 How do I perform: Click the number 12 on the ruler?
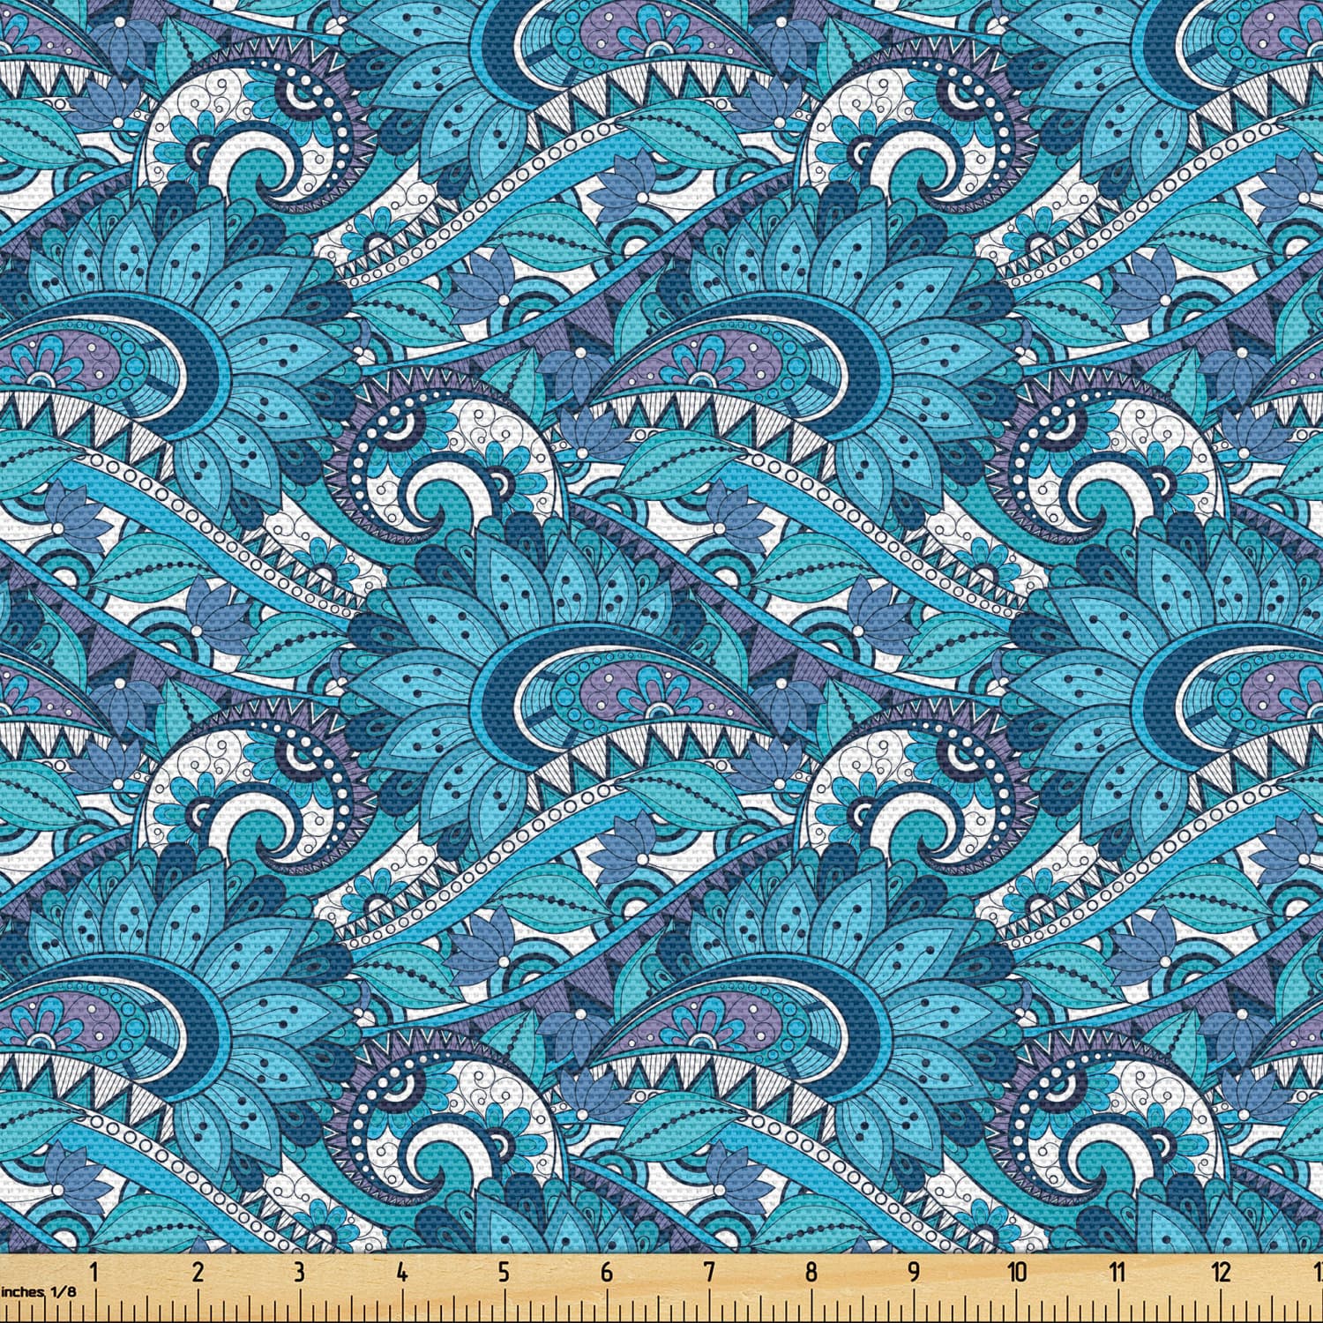tap(1222, 1272)
